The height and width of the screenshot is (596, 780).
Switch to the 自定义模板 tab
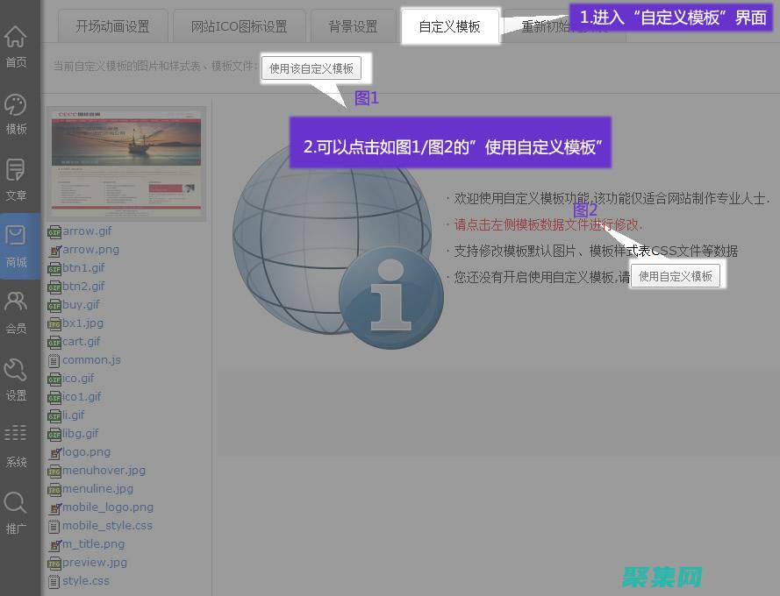tap(450, 26)
